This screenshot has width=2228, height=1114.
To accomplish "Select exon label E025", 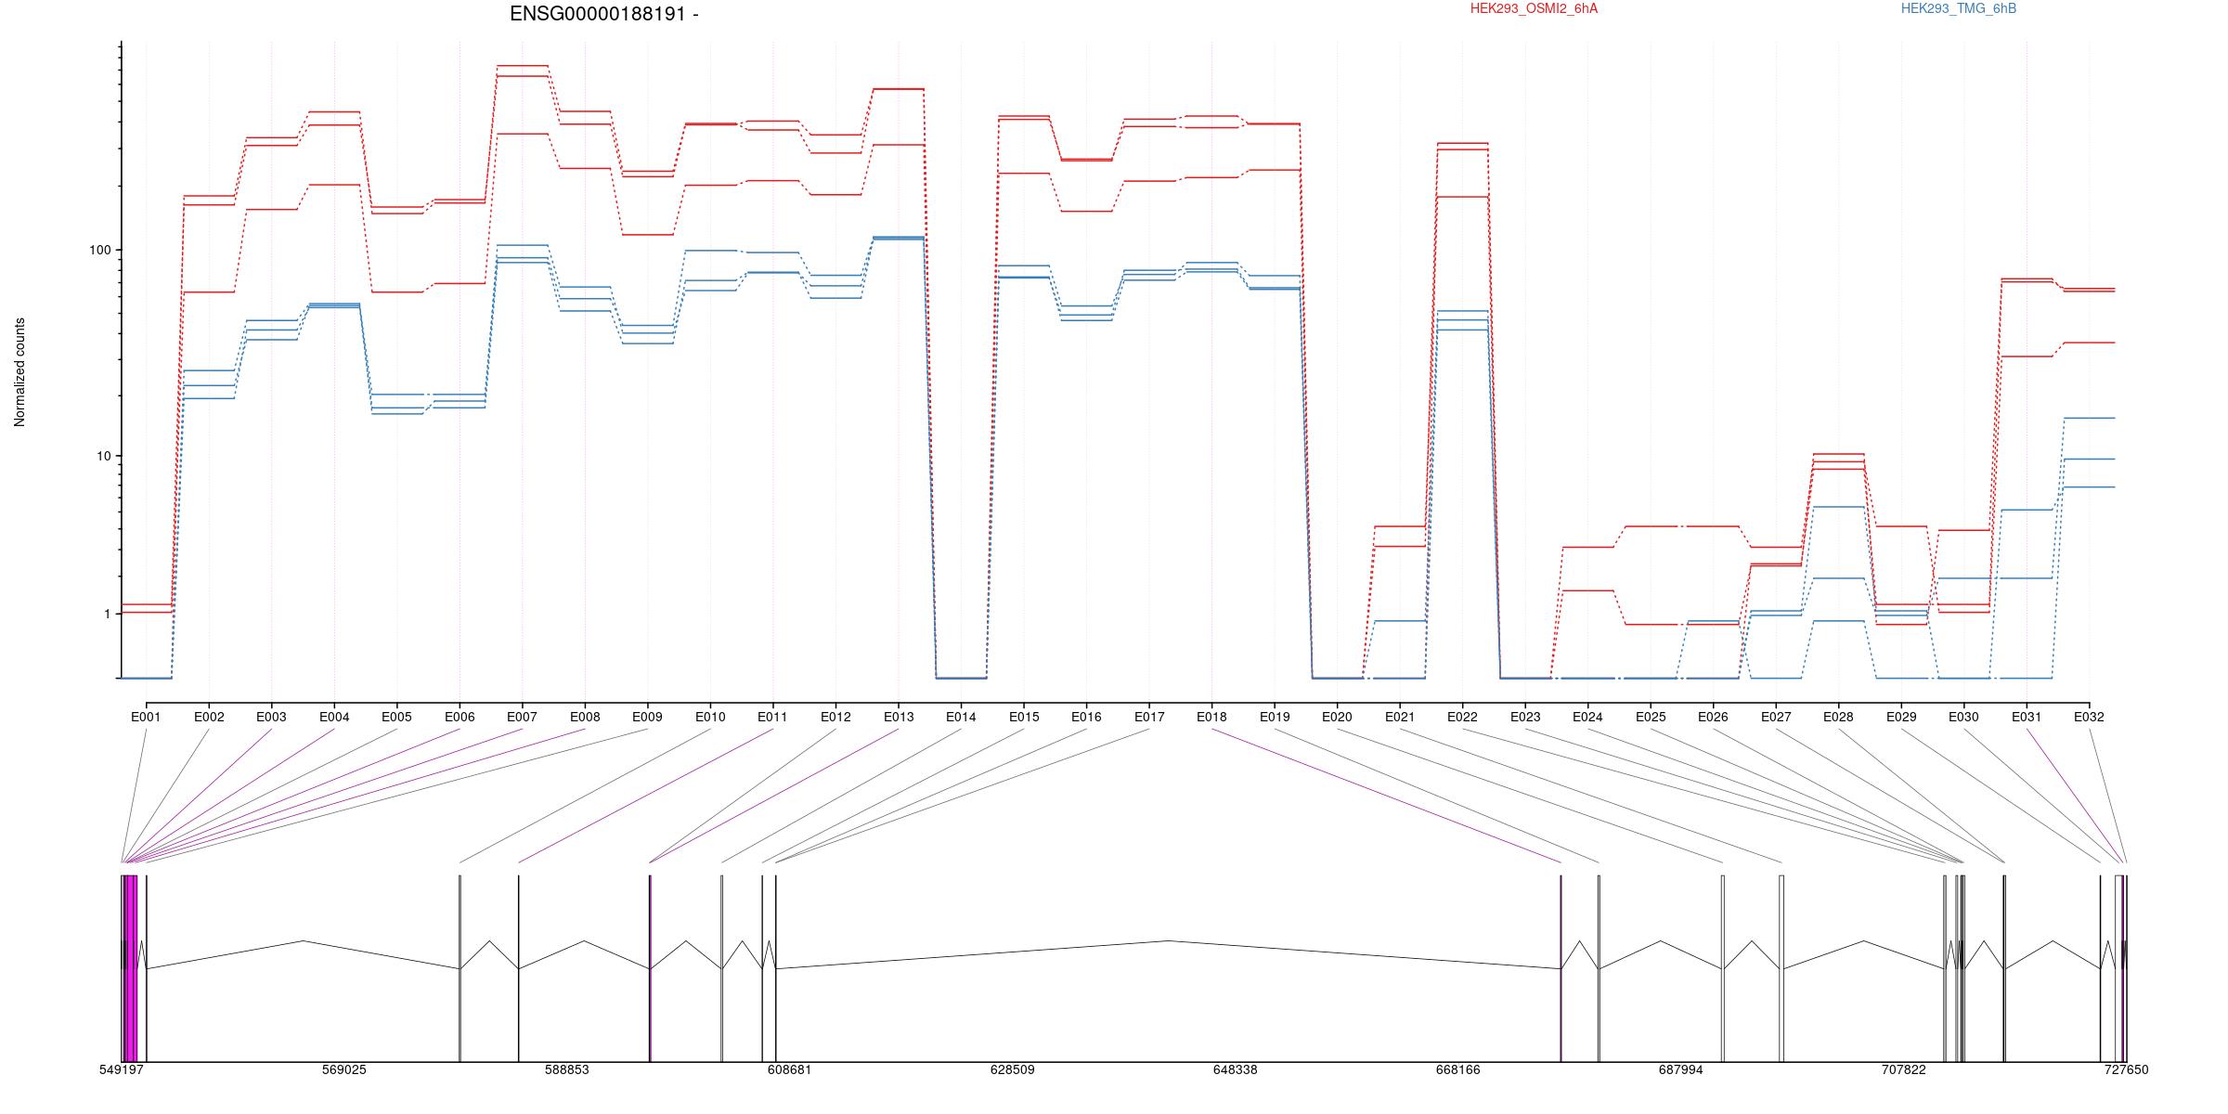I will (x=1651, y=717).
